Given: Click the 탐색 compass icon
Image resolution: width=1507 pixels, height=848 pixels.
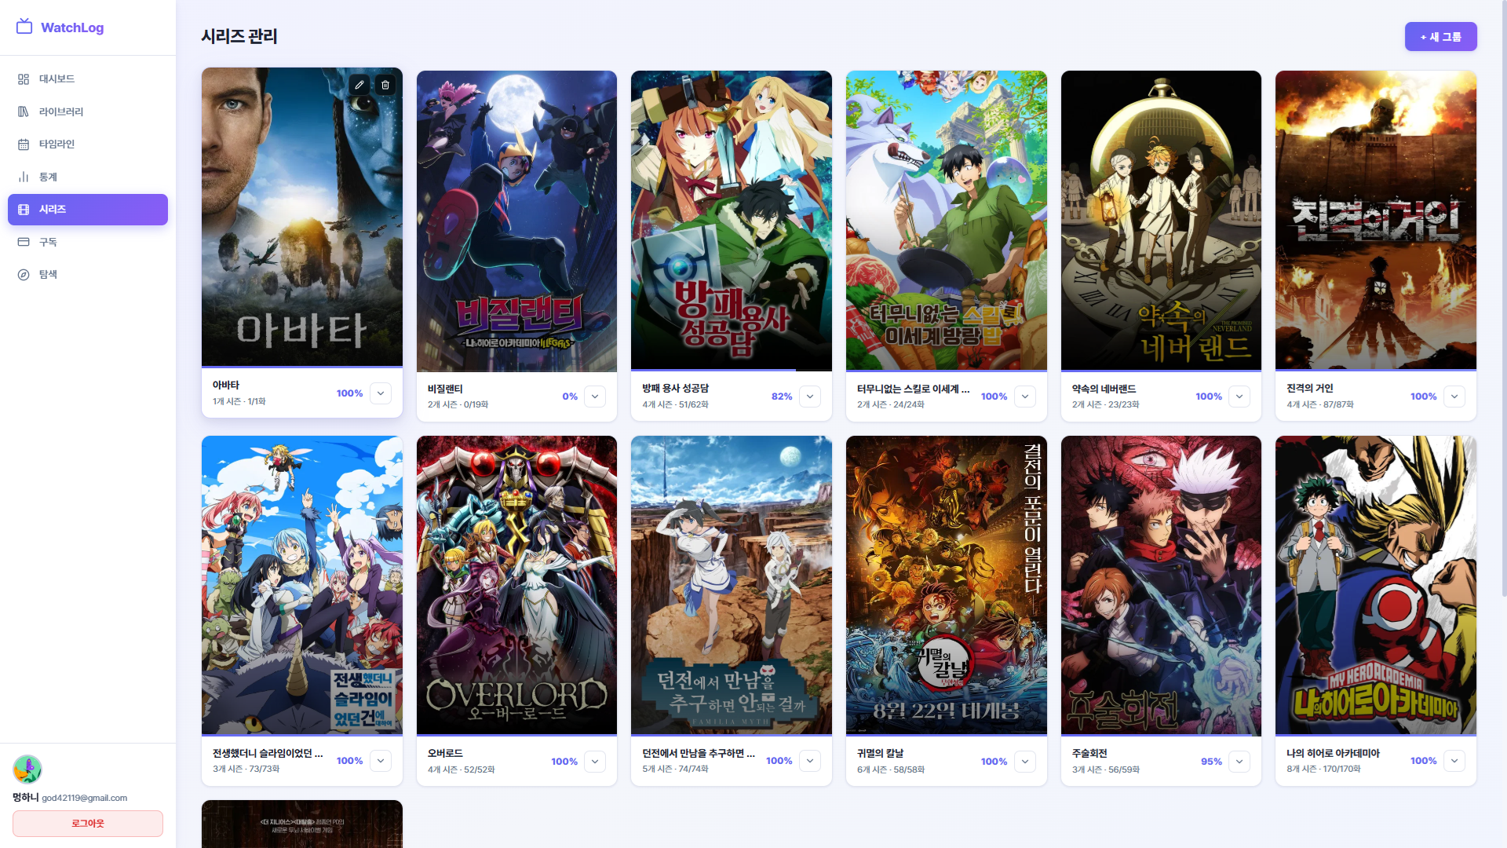Looking at the screenshot, I should click(24, 275).
